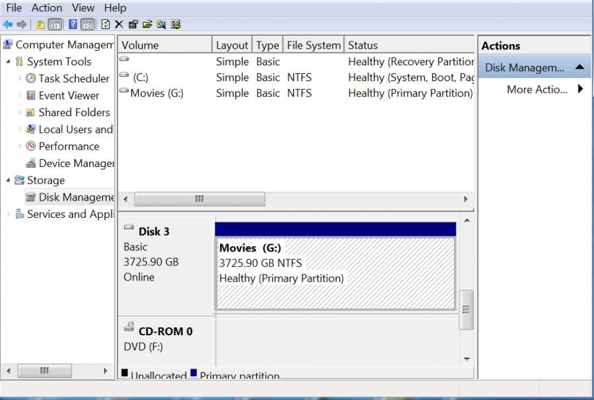Image resolution: width=594 pixels, height=400 pixels.
Task: Open the Help menu
Action: pos(115,8)
